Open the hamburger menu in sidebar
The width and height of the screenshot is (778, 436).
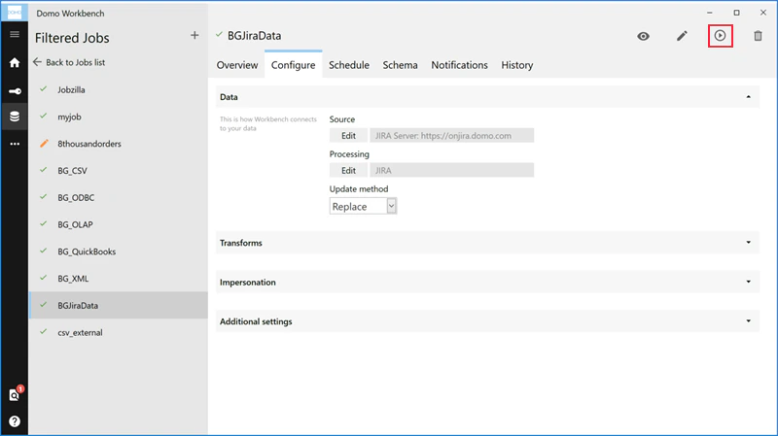tap(15, 34)
